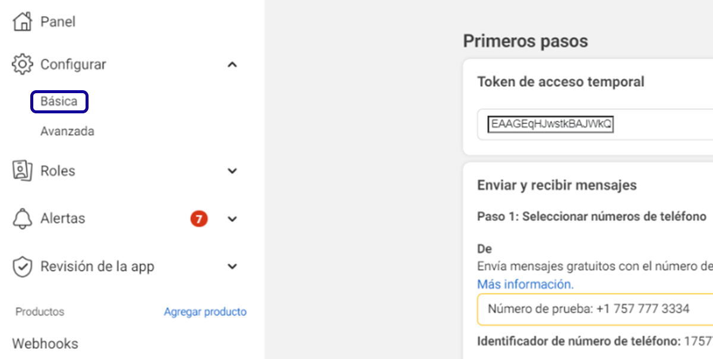Click the Roles badge icon

[x=22, y=171]
